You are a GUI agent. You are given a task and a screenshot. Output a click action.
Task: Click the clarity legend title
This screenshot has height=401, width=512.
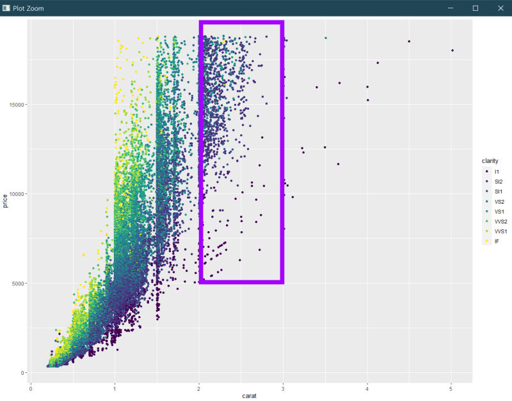point(490,160)
